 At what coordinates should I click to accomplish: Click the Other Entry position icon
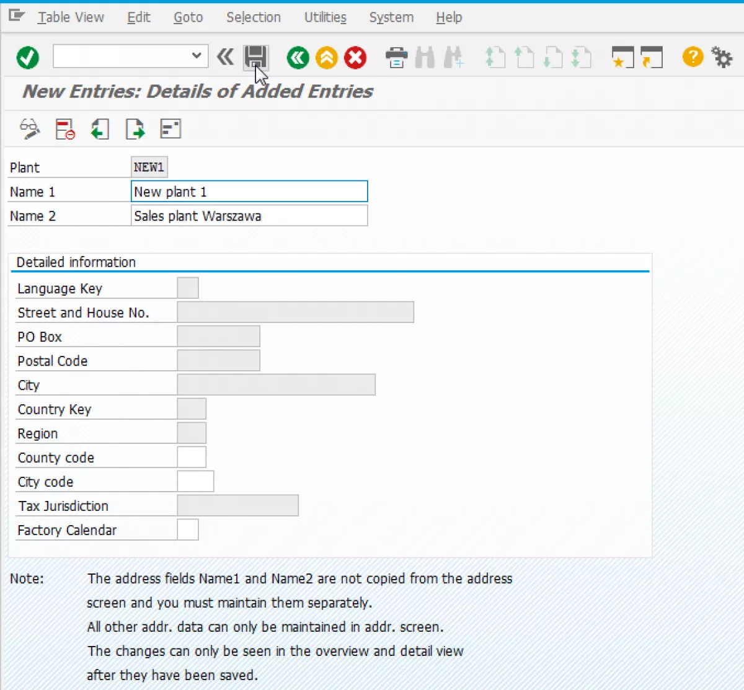click(x=170, y=129)
